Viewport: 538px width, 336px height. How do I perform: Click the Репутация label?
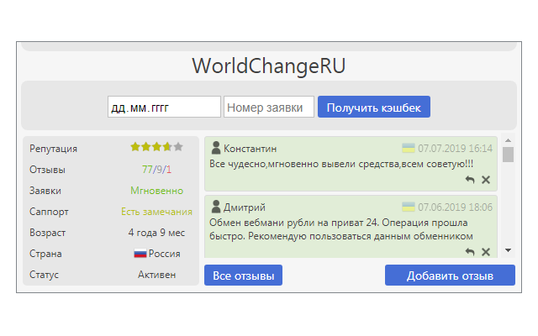coord(53,149)
